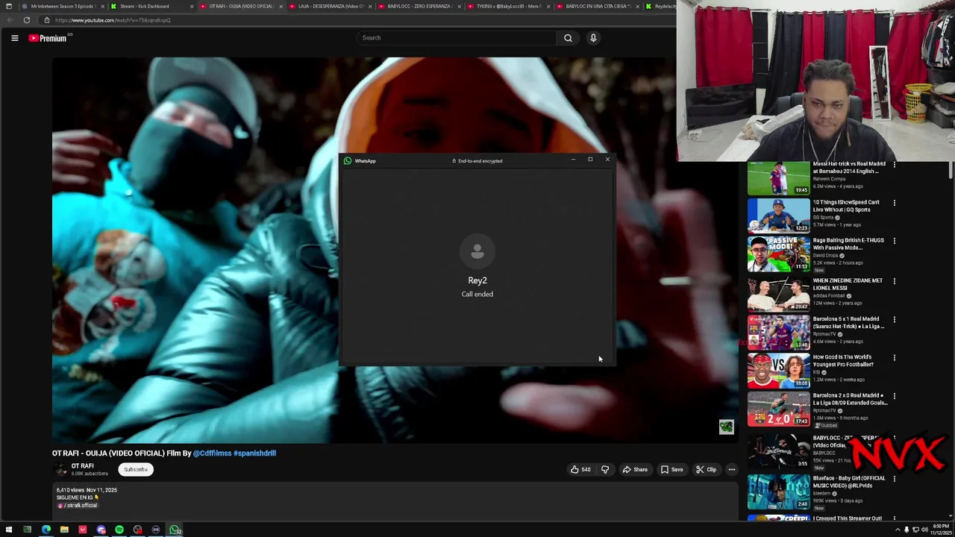Go back with the browser back arrow
The image size is (955, 537).
click(x=10, y=20)
